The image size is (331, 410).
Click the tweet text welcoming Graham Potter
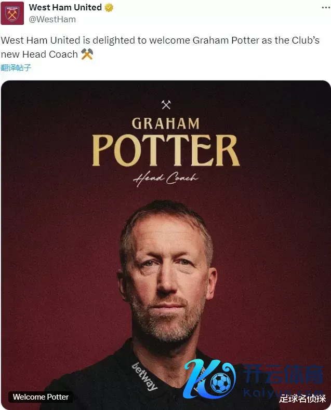[160, 47]
